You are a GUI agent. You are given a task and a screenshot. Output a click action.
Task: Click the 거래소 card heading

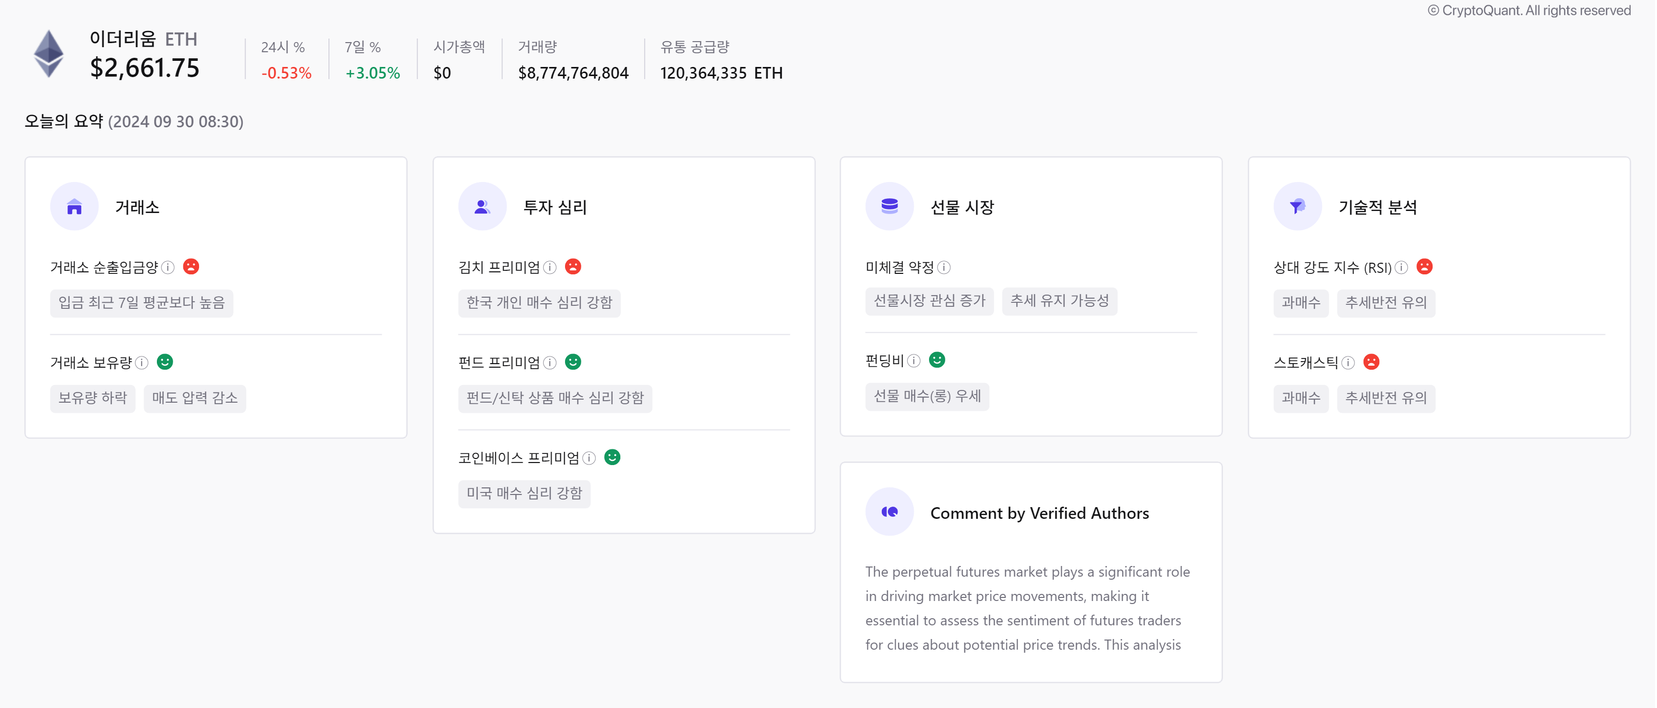137,207
